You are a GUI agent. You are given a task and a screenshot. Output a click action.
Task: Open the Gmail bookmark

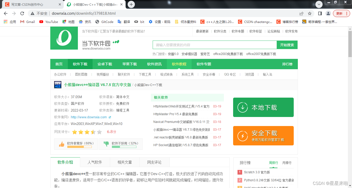coord(27,22)
